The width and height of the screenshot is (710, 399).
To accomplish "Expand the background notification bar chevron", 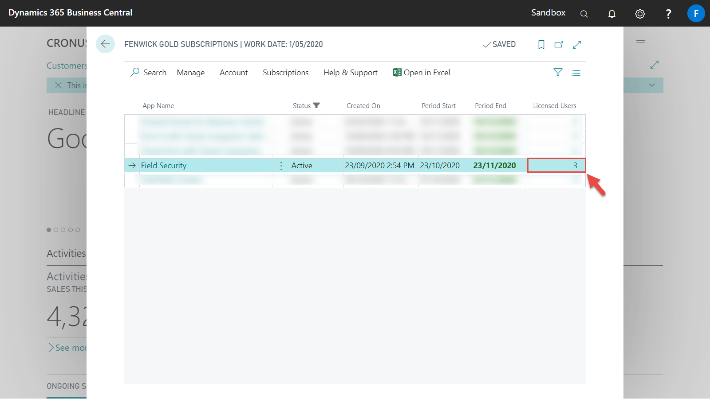I will (x=652, y=85).
